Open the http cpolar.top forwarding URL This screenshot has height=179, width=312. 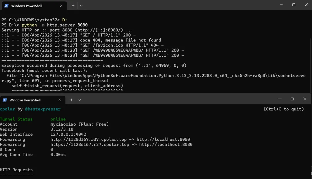(89, 139)
